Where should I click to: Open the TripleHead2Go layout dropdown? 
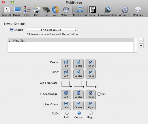52,30
